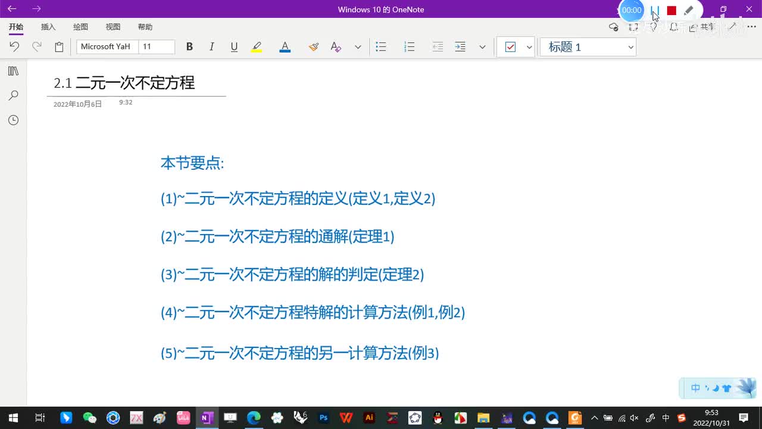Click the 00:00 recording timer

point(632,10)
